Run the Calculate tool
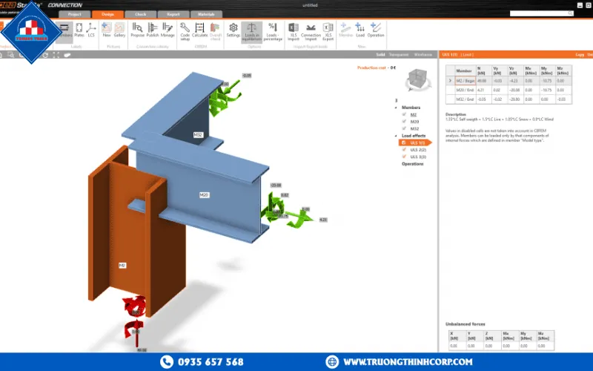The image size is (593, 371). pyautogui.click(x=199, y=30)
